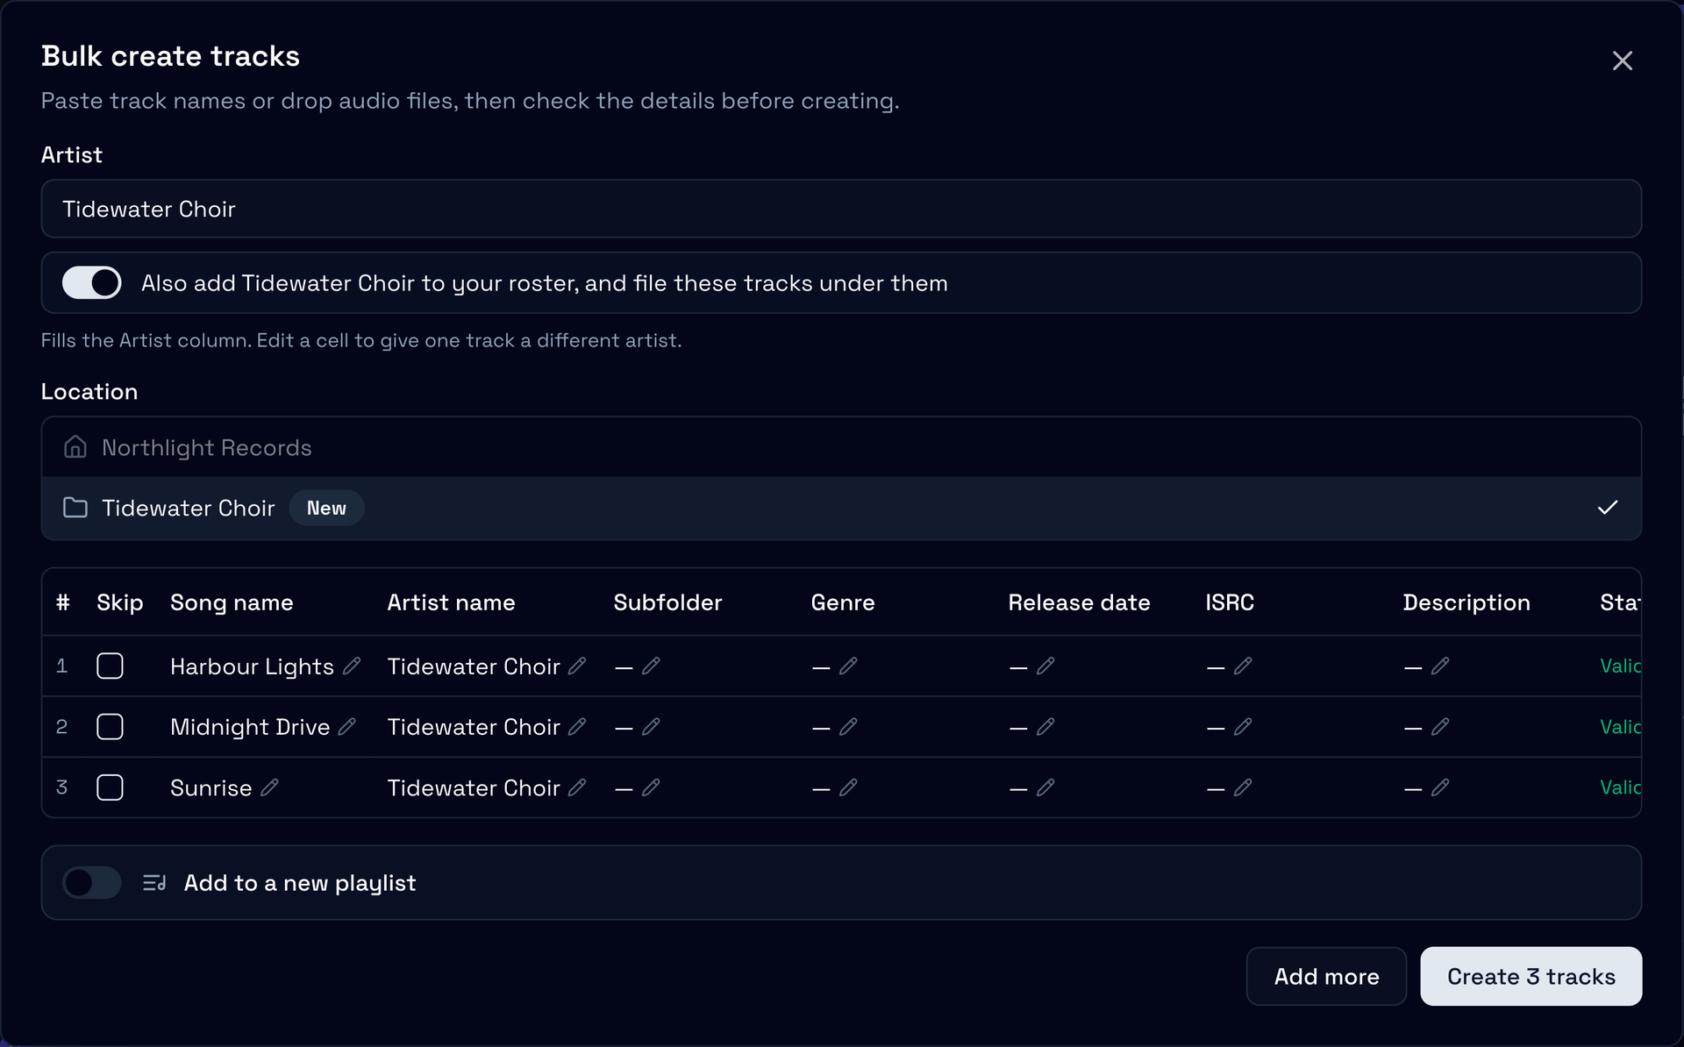The image size is (1684, 1047).
Task: Edit ISRC pencil in Midnight Drive row
Action: pyautogui.click(x=1243, y=726)
